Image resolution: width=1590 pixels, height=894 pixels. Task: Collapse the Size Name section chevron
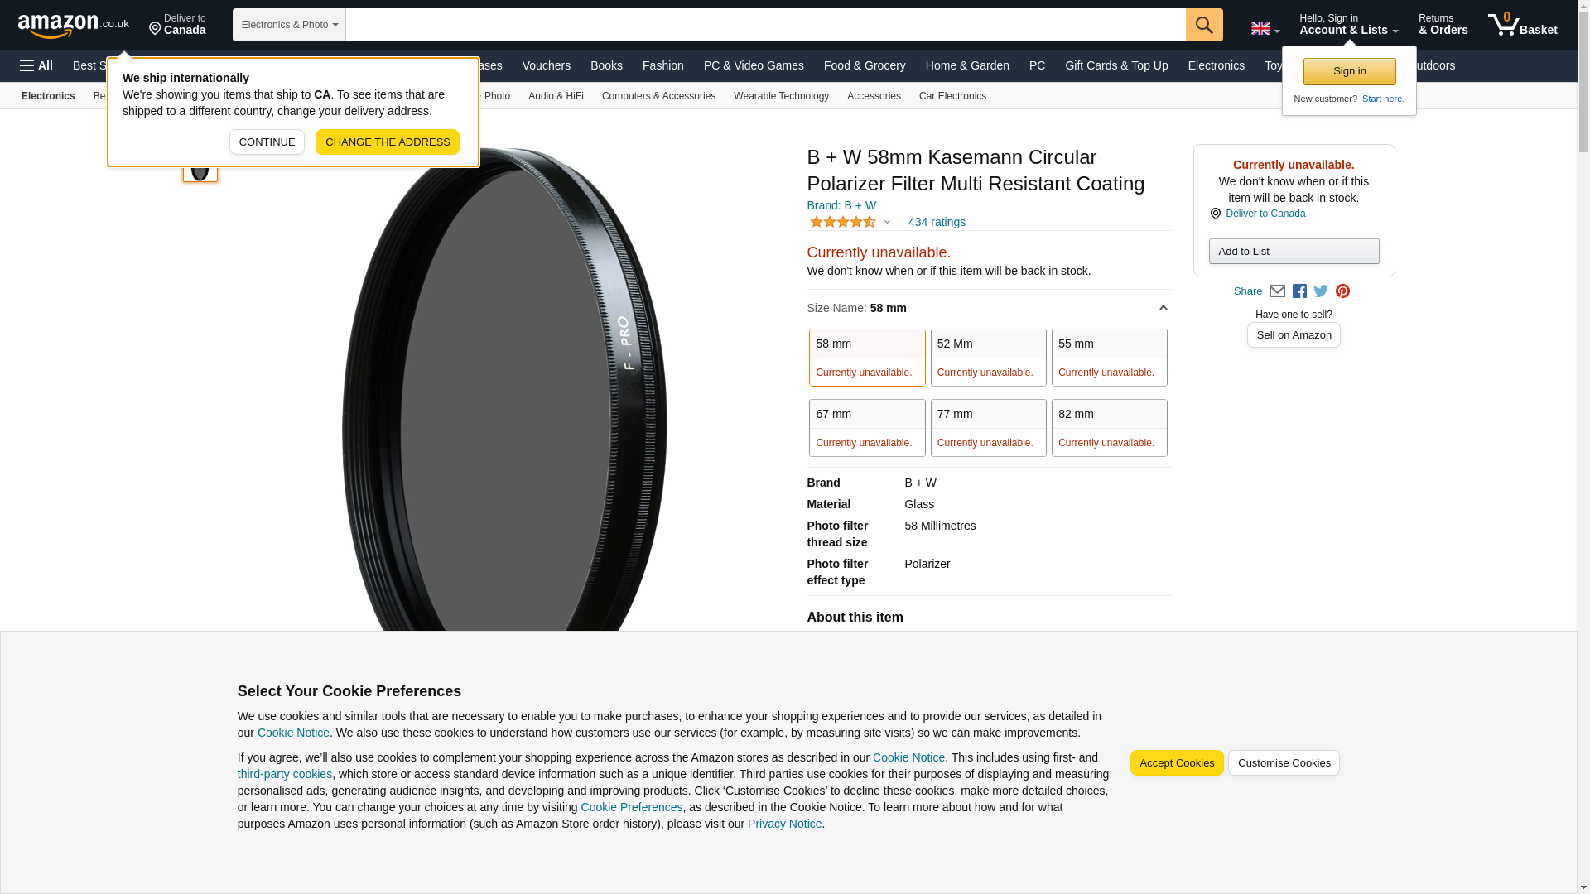pyautogui.click(x=1163, y=308)
